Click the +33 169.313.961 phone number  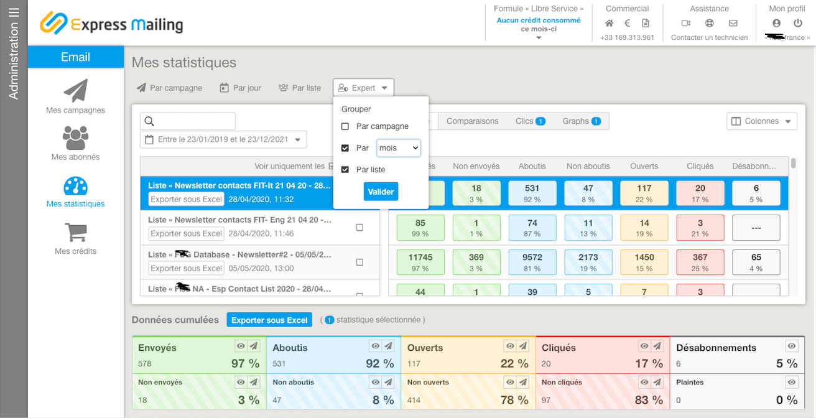pos(627,37)
